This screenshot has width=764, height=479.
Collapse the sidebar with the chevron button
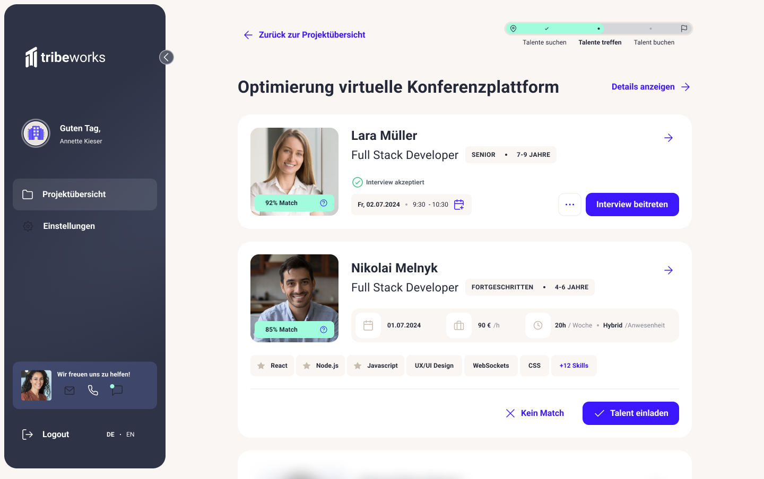(x=167, y=57)
